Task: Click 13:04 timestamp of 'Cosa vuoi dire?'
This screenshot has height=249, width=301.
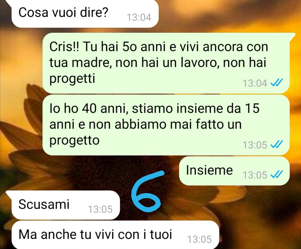Action: (139, 18)
